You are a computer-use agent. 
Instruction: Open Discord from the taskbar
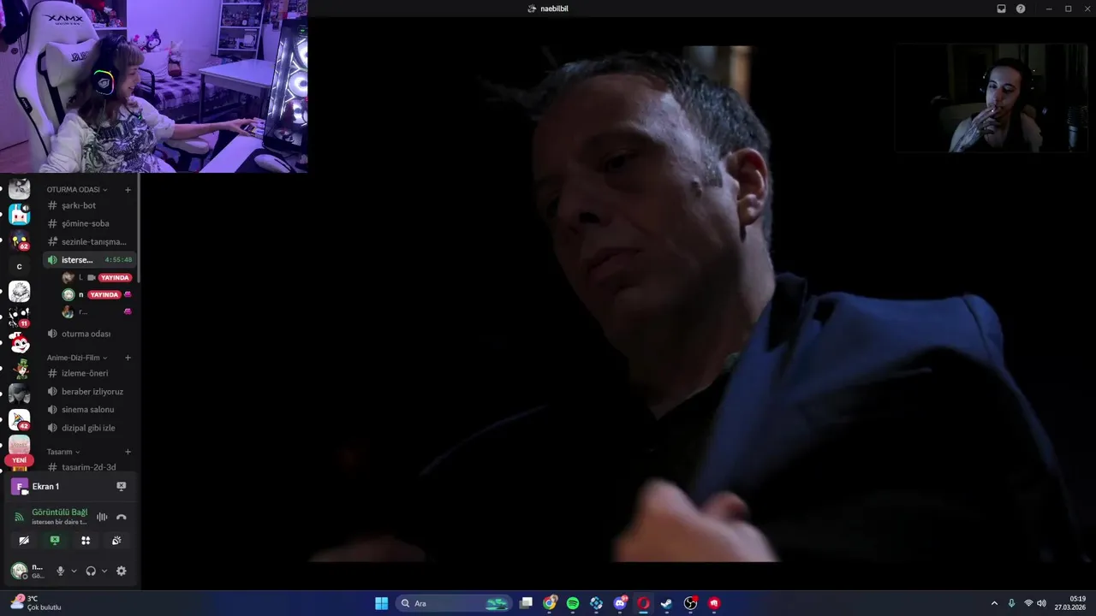[620, 603]
